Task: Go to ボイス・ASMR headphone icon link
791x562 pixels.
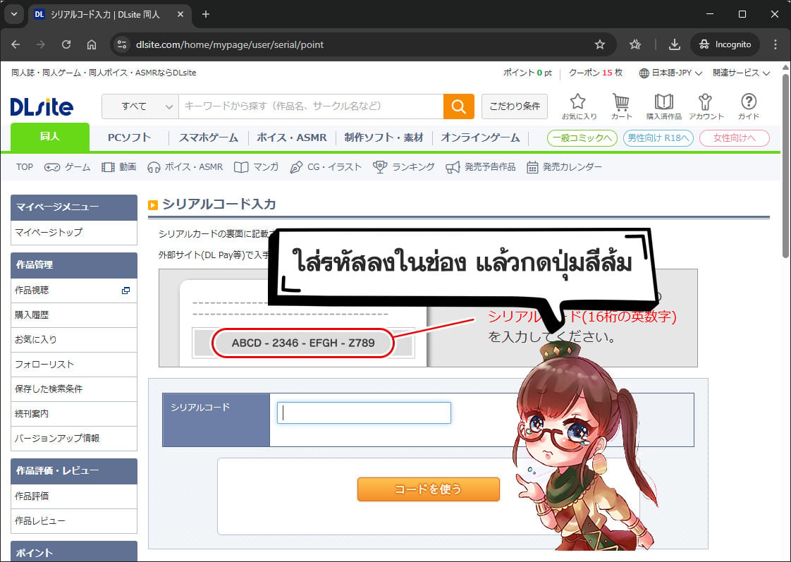Action: pyautogui.click(x=185, y=167)
